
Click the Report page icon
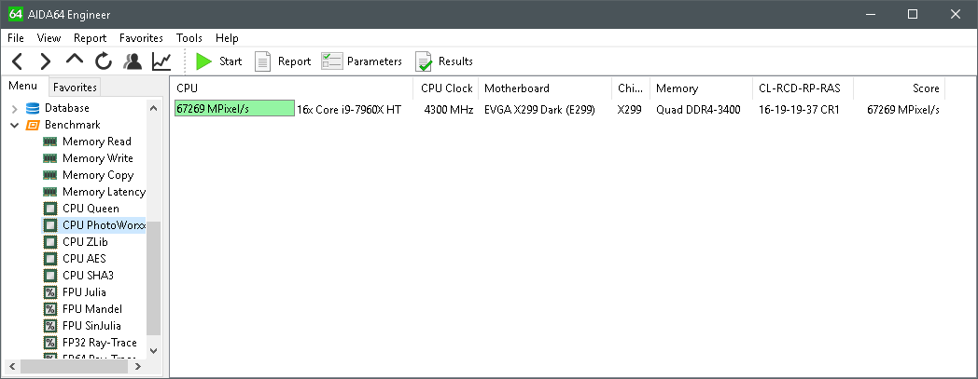pyautogui.click(x=262, y=61)
